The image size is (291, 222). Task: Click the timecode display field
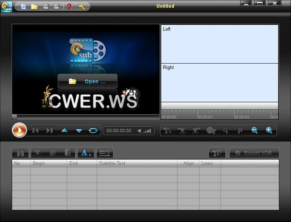(119, 130)
